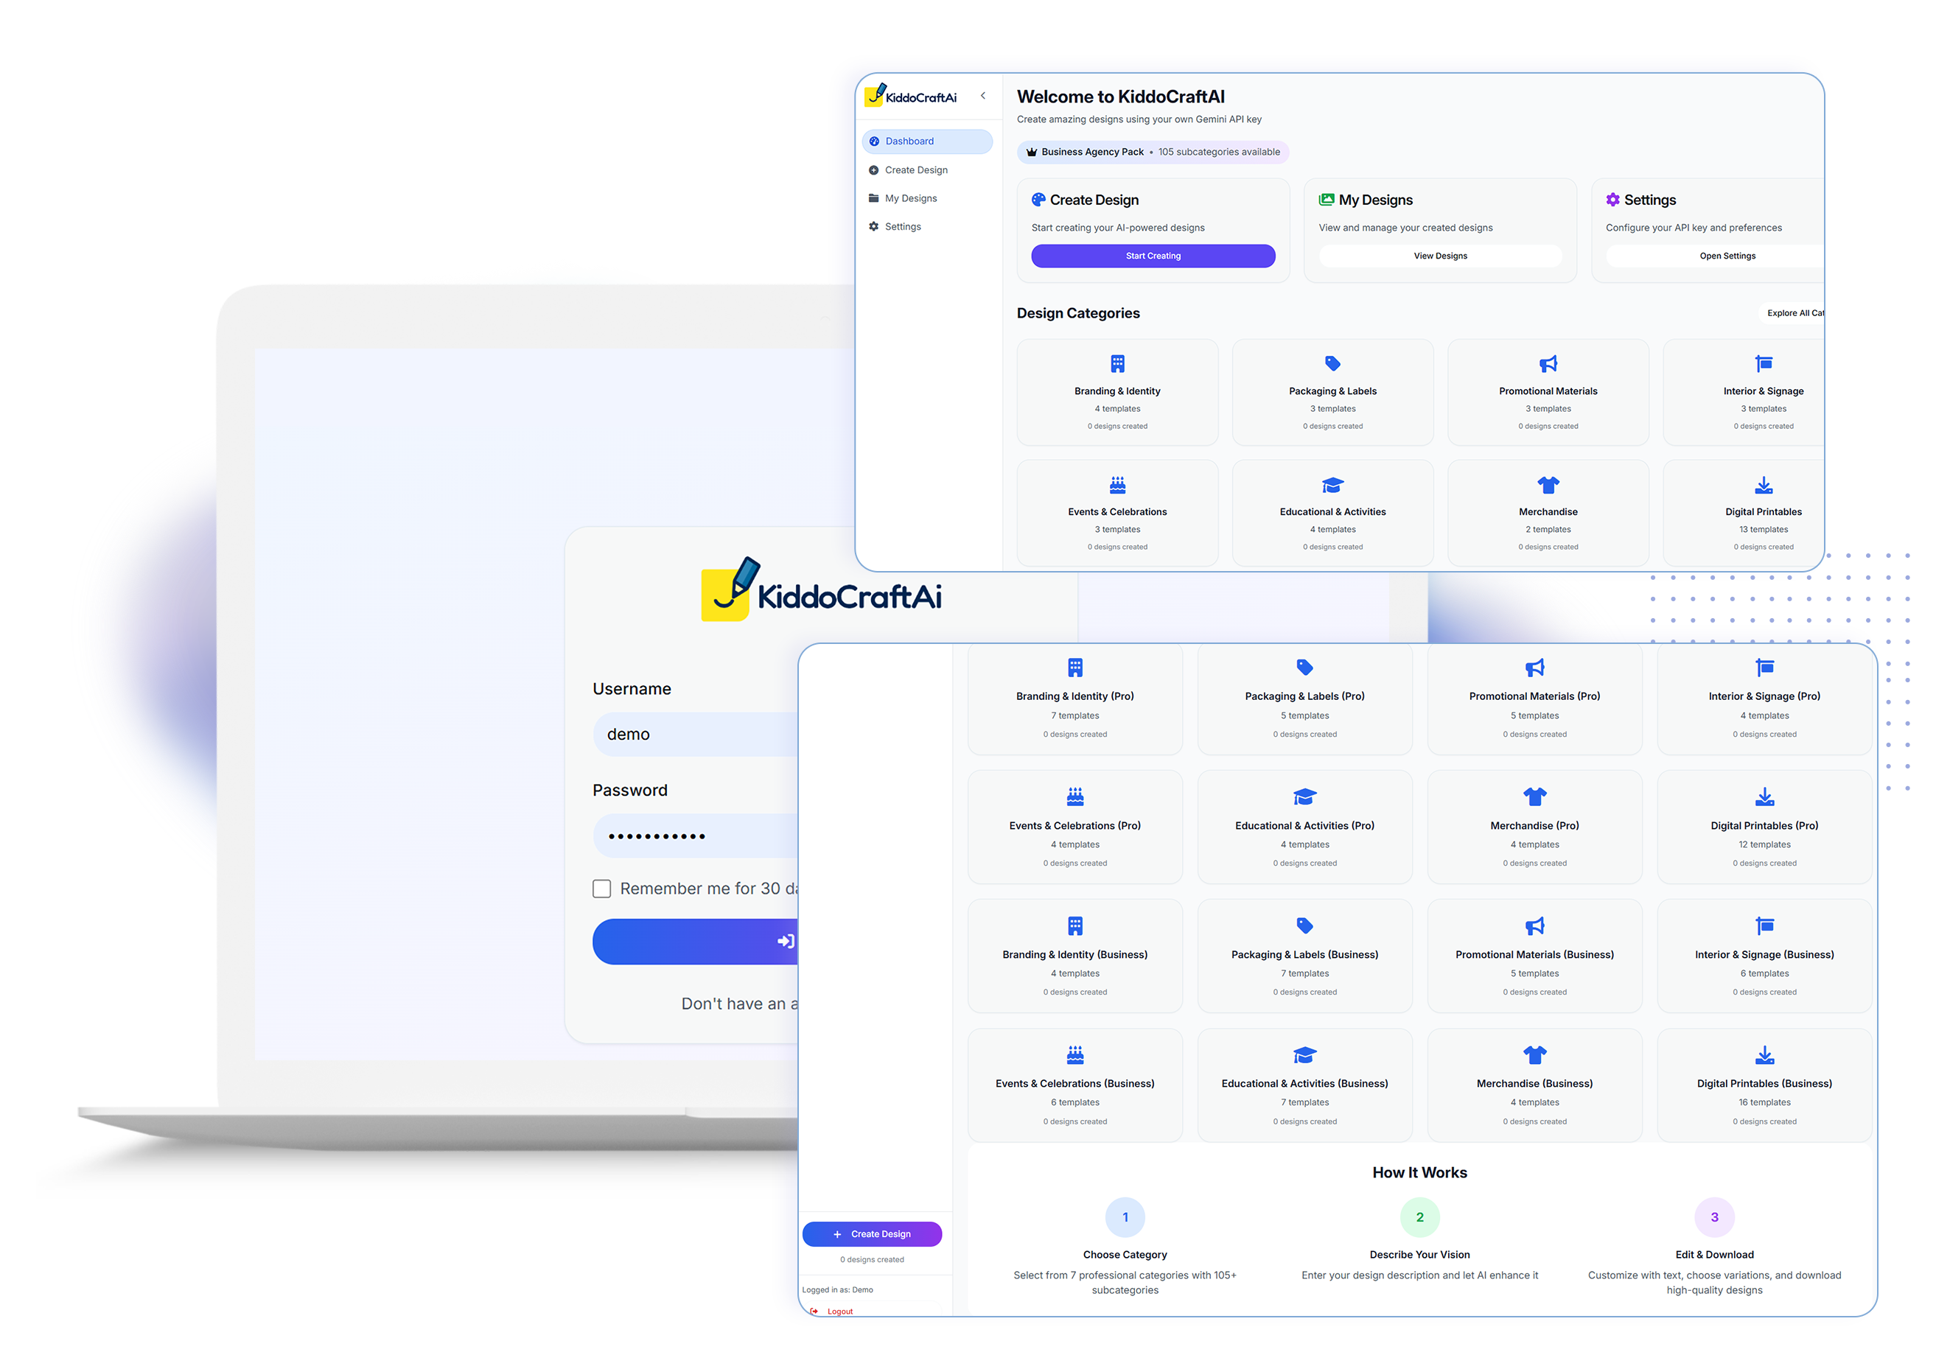Click the Start Creating button
Screen dimensions: 1936x1369
pos(1153,256)
